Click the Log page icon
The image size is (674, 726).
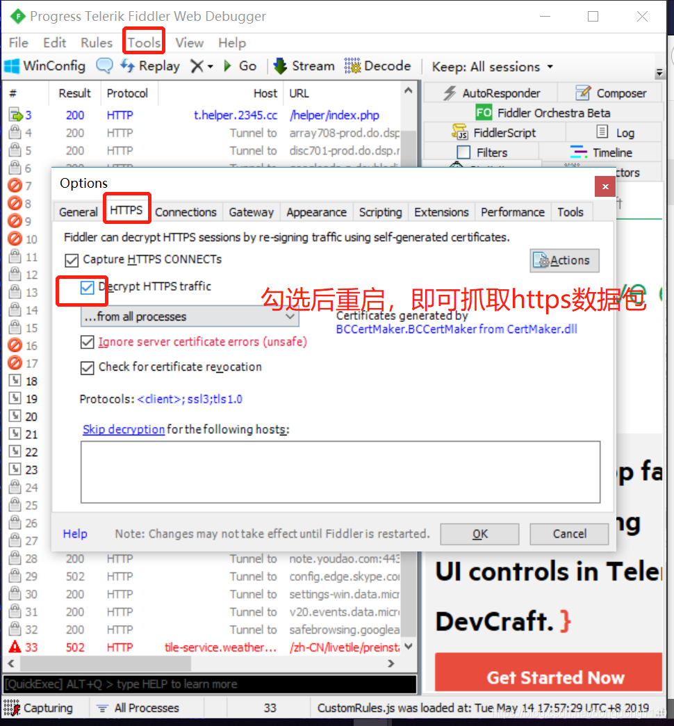pyautogui.click(x=602, y=132)
